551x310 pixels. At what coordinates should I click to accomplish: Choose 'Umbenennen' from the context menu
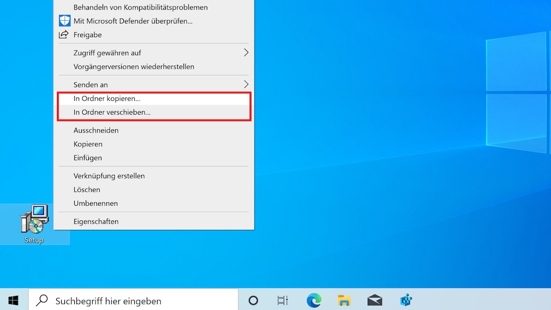tap(95, 204)
